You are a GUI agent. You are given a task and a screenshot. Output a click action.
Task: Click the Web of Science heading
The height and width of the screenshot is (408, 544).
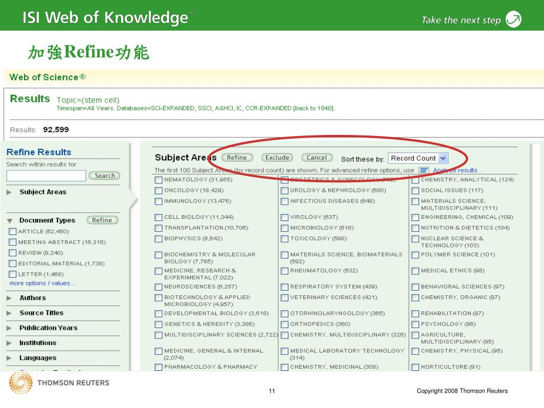click(x=47, y=77)
